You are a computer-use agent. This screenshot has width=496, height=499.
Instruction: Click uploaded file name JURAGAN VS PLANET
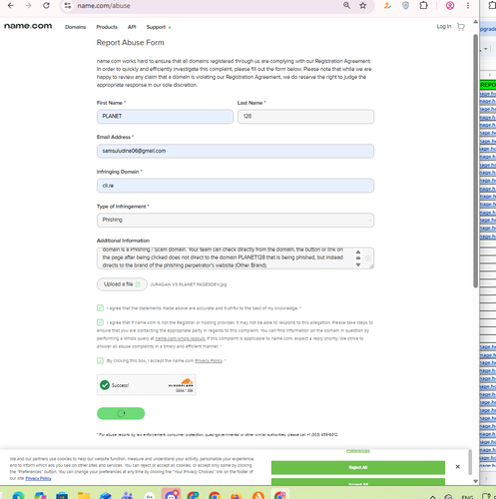[189, 284]
